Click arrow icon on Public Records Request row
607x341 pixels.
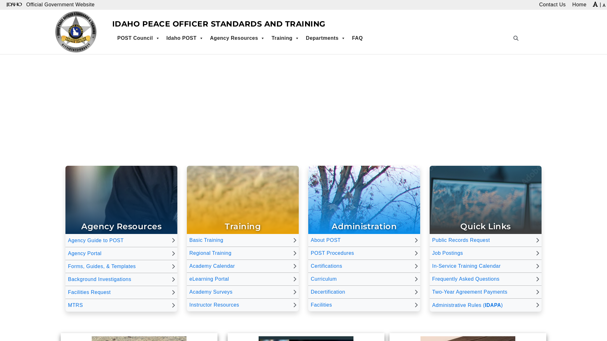click(537, 240)
